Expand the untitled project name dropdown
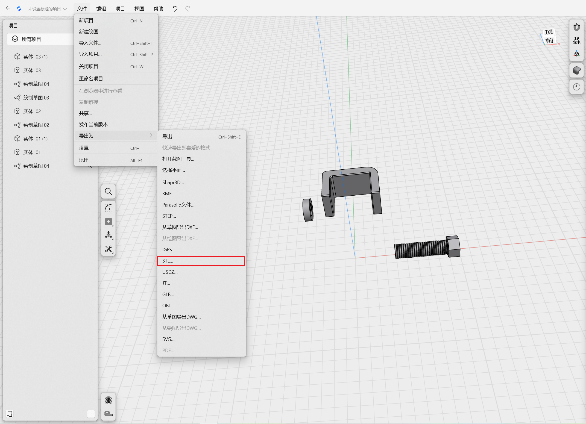586x424 pixels. coord(48,9)
